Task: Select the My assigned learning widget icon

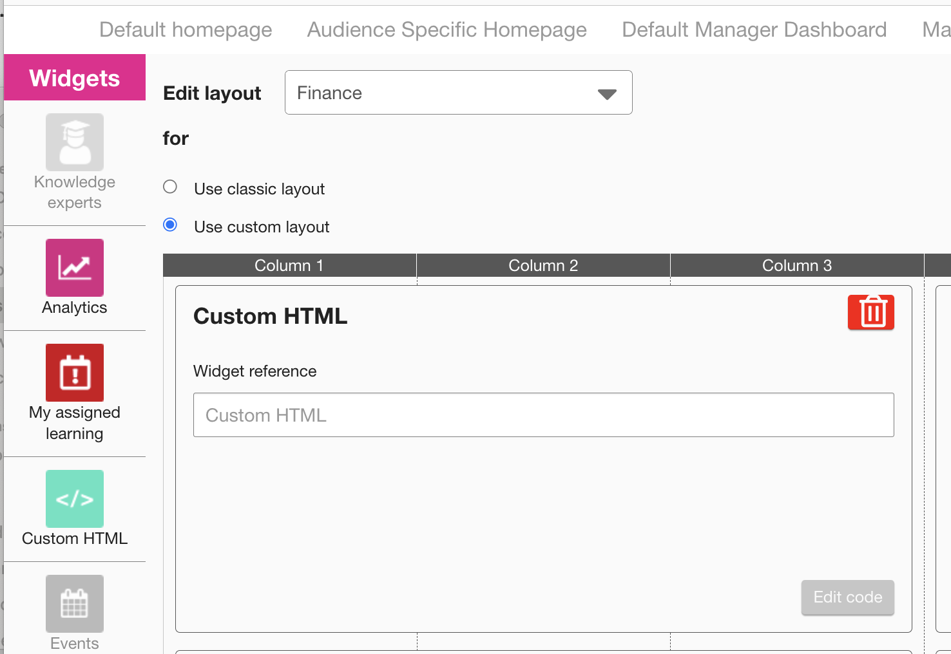Action: pyautogui.click(x=75, y=373)
